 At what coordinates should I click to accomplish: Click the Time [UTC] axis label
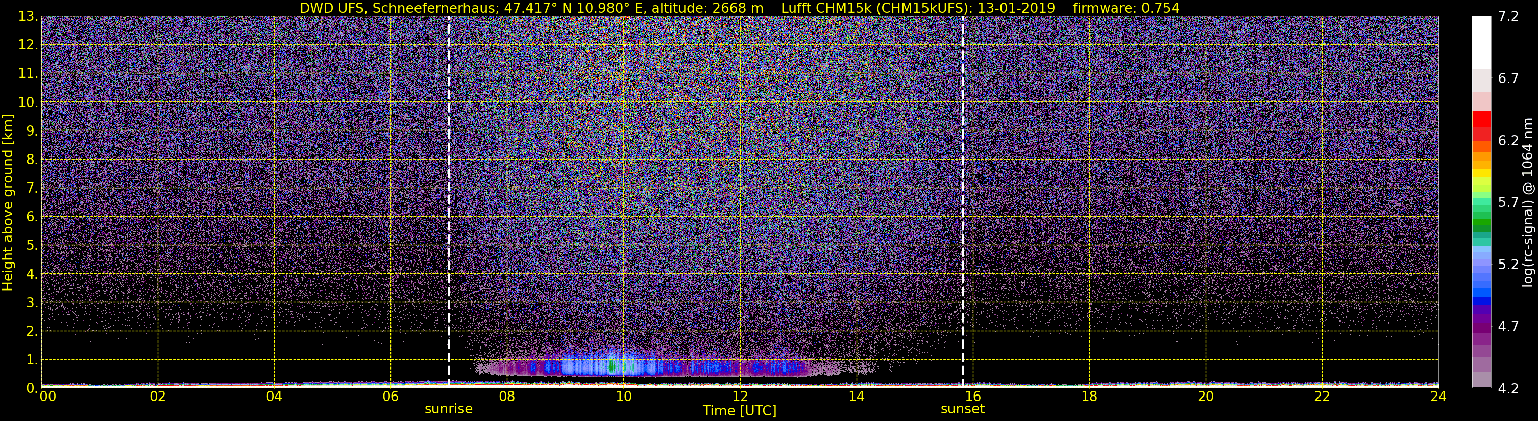[x=740, y=411]
